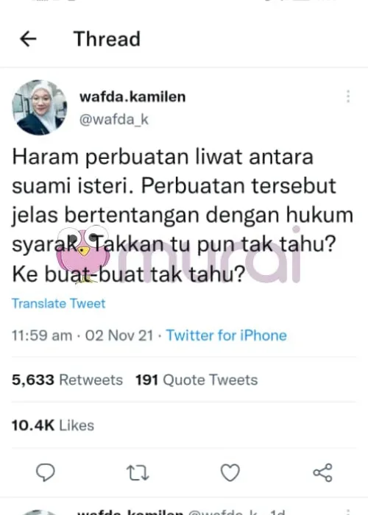
Task: Open the three-dot tweet options menu
Action: coord(348,96)
